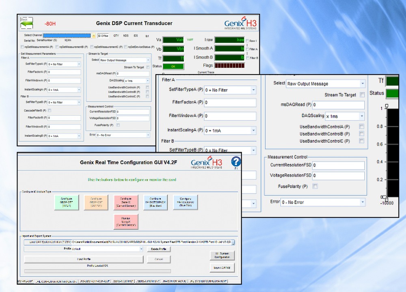Enable the Raw I trace checkbox
406x292 pixels.
click(247, 41)
